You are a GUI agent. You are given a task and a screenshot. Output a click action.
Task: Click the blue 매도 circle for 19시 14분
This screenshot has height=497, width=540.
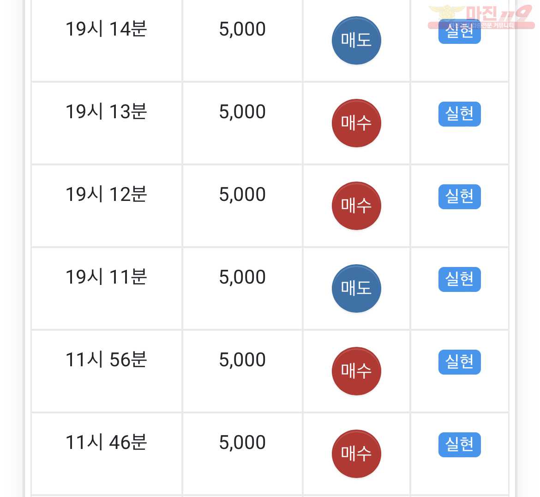click(x=356, y=40)
